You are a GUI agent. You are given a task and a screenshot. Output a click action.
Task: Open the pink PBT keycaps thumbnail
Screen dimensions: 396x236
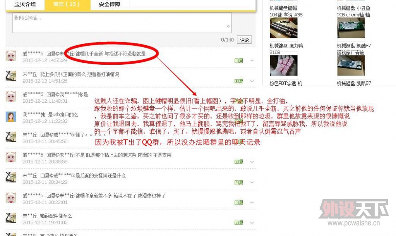[x=284, y=65]
